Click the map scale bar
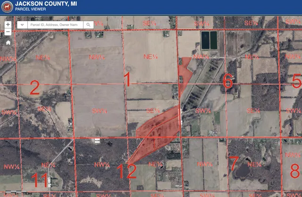Image resolution: width=302 pixels, height=197 pixels. coord(14,193)
